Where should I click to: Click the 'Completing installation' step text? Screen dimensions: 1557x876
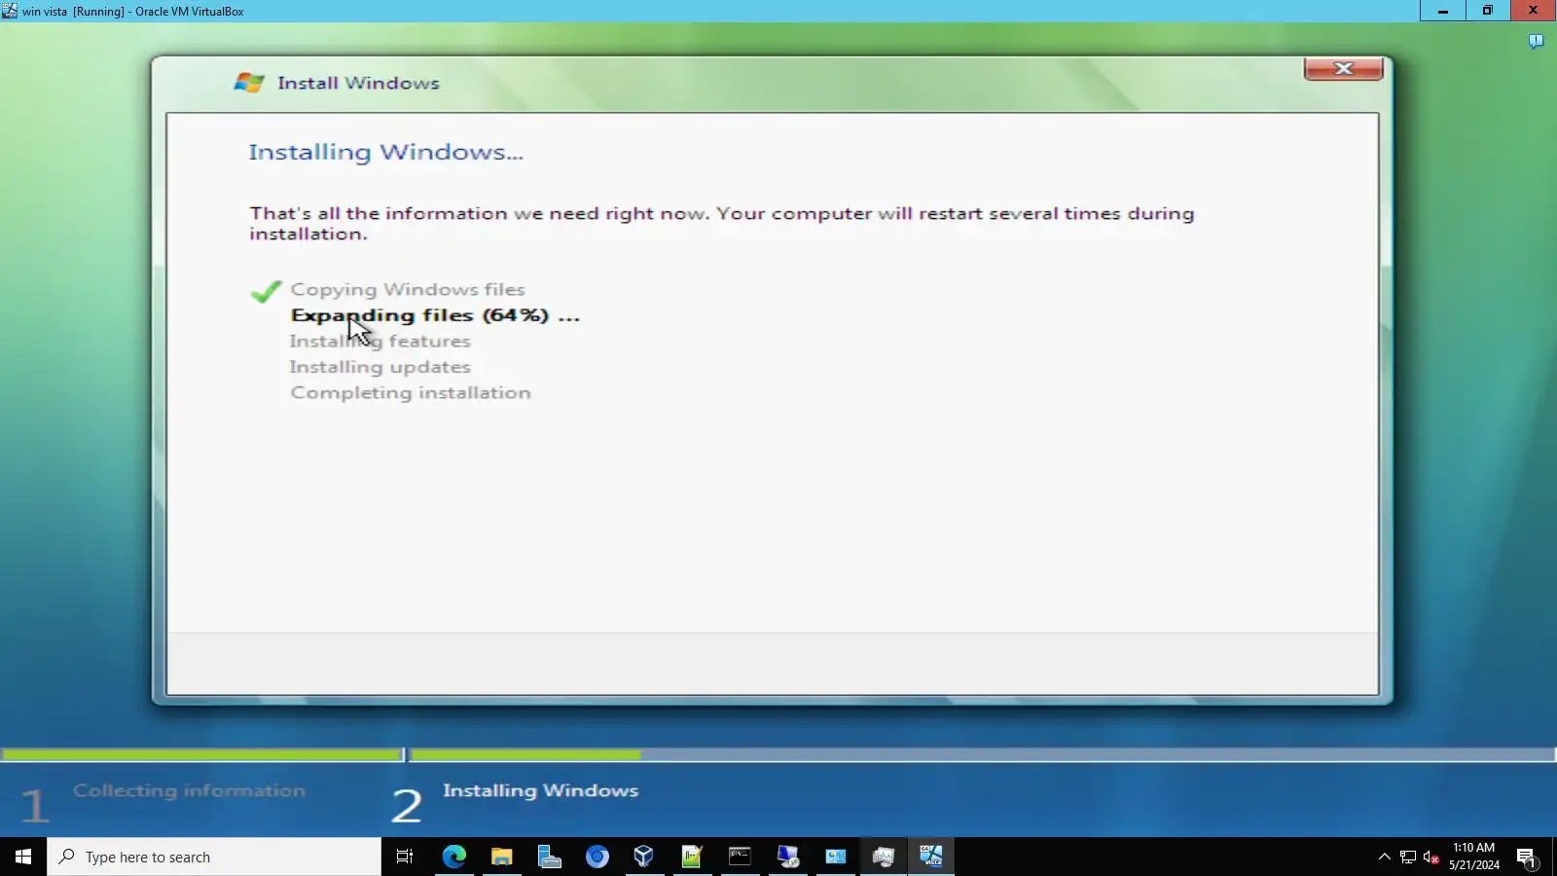tap(411, 392)
